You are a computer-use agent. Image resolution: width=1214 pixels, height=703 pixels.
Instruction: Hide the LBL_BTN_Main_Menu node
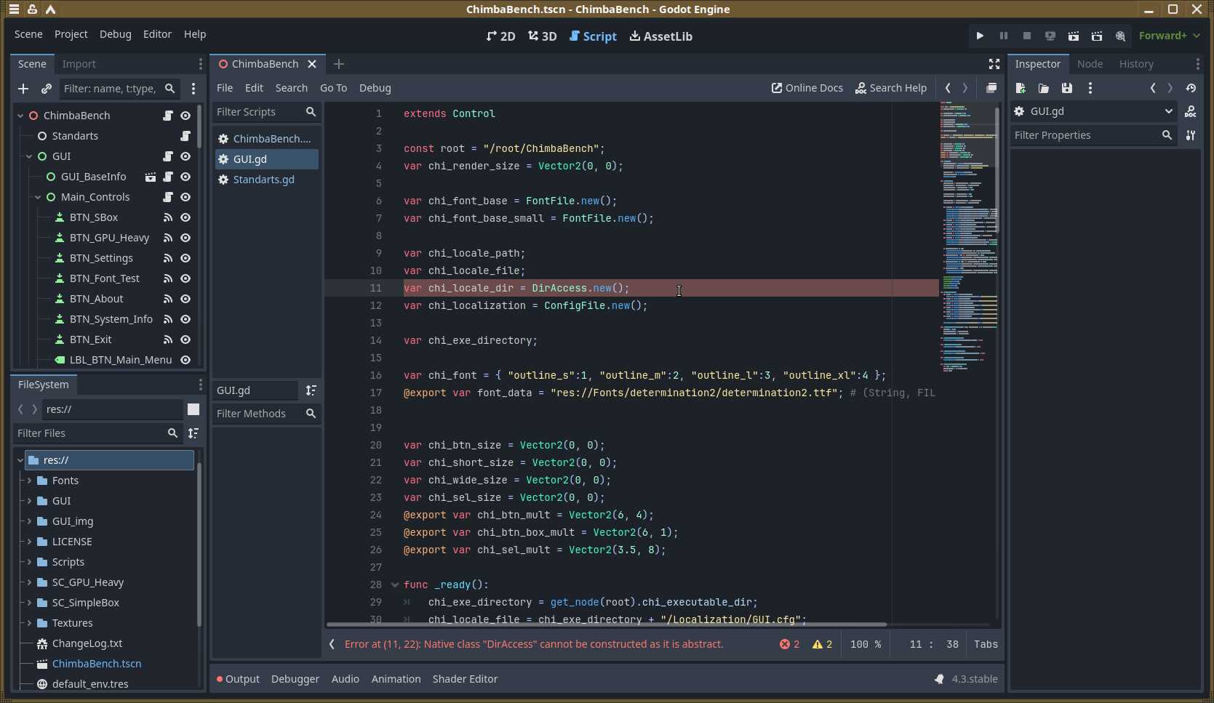[x=185, y=360]
